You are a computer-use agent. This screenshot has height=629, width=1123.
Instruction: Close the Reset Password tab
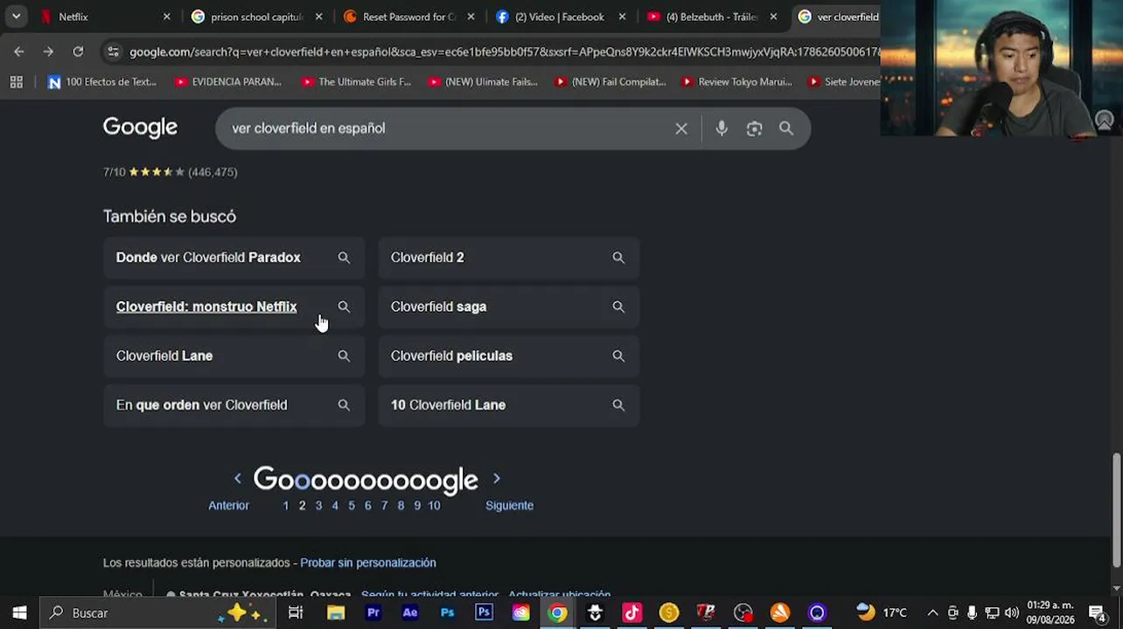(x=471, y=17)
